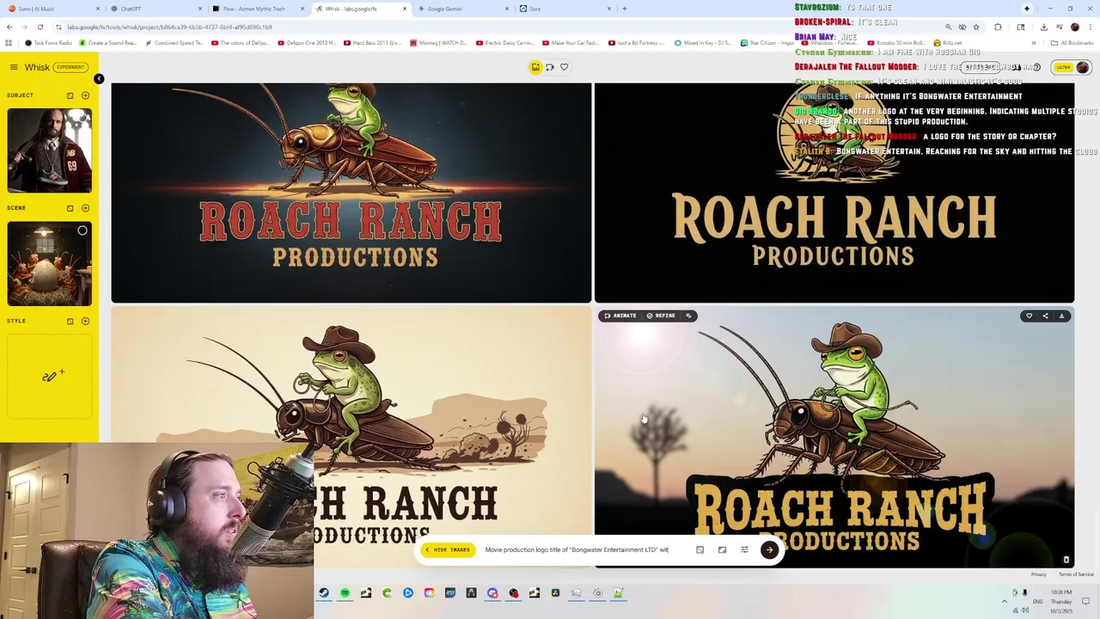The image size is (1100, 619).
Task: Click the EXPERIMENT badge
Action: pyautogui.click(x=70, y=67)
